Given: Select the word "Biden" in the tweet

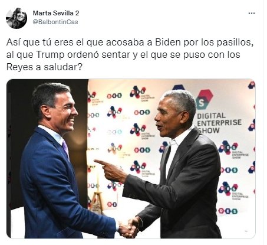Looking at the screenshot, I should pos(167,43).
